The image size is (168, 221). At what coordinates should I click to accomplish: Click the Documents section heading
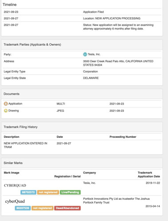pyautogui.click(x=12, y=94)
